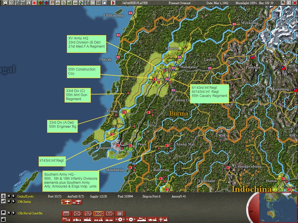Click the C button at top right
Image resolution: width=298 pixels, height=223 pixels.
tap(289, 3)
